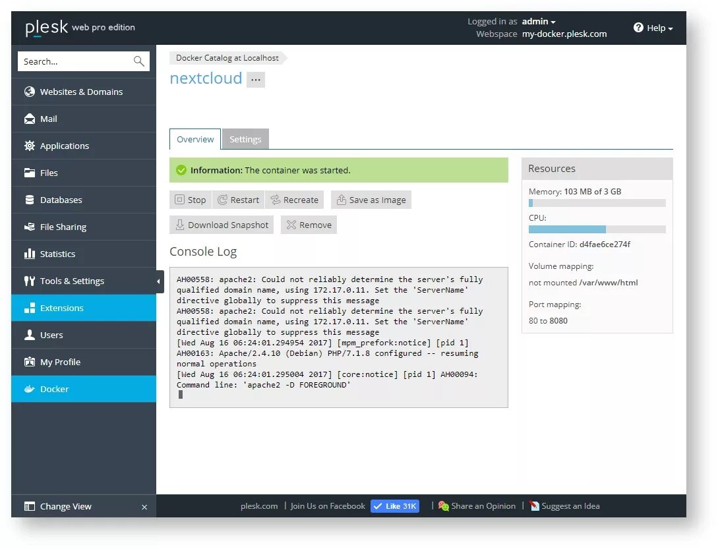Open the nextcloud ellipsis menu
This screenshot has height=549, width=718.
(x=256, y=80)
